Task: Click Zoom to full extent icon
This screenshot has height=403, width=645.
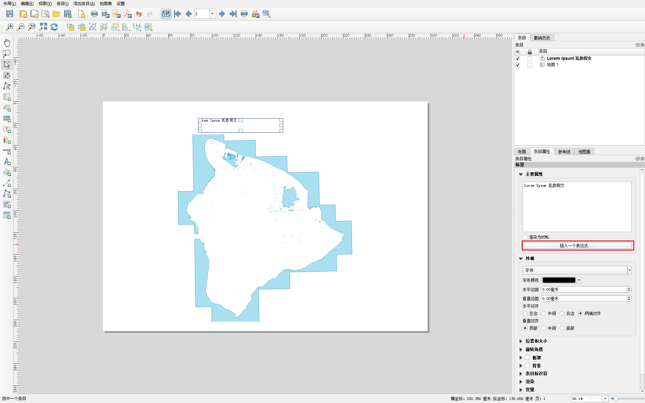Action: click(43, 27)
